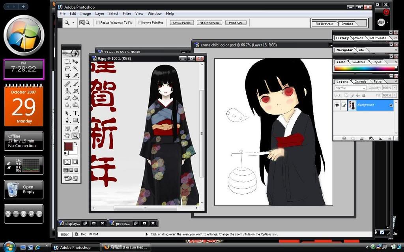Switch to the Actions tab

pyautogui.click(x=357, y=38)
